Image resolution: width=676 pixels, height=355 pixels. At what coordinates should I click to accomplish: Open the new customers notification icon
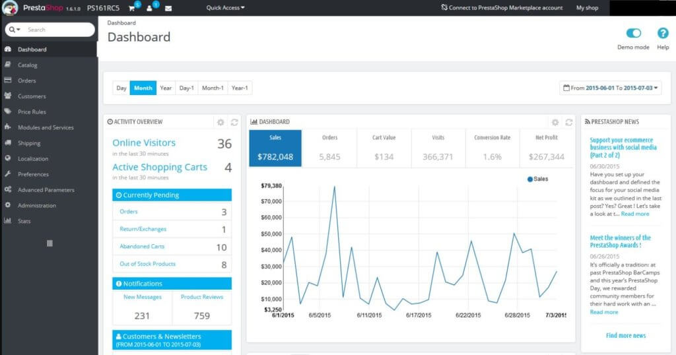(150, 8)
